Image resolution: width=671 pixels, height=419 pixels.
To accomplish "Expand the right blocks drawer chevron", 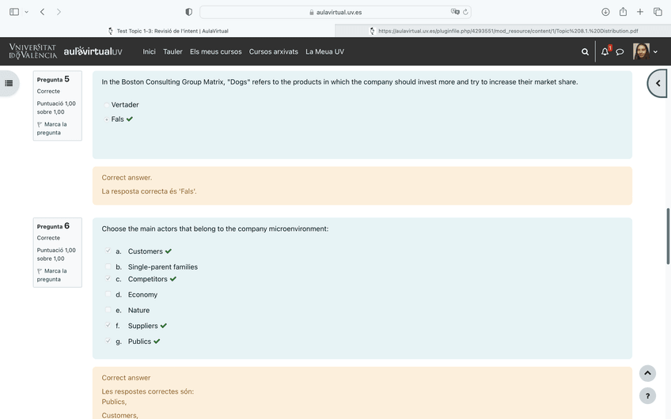I will click(x=658, y=83).
